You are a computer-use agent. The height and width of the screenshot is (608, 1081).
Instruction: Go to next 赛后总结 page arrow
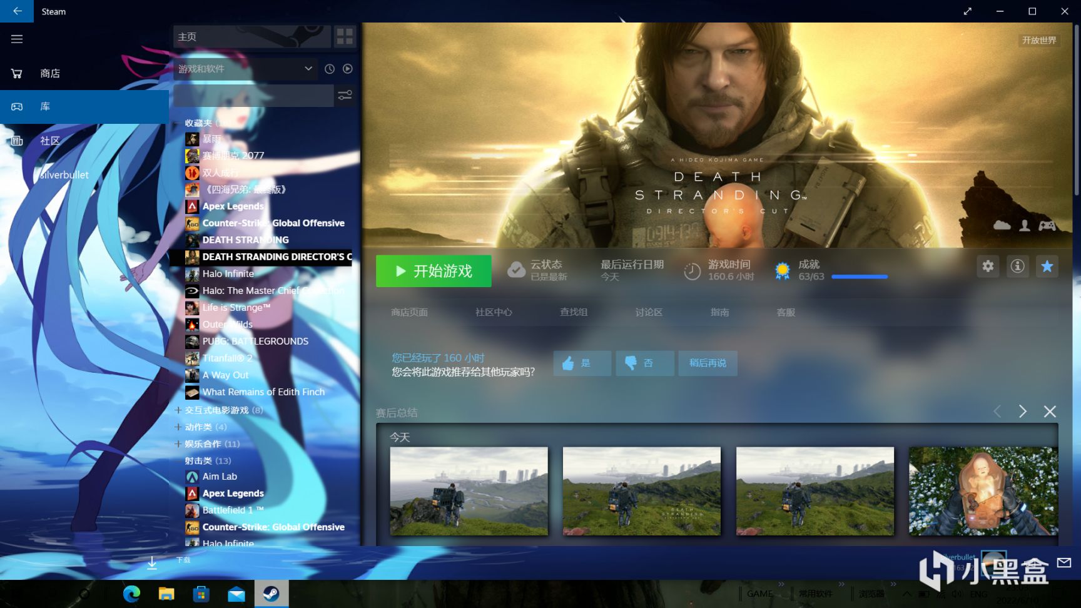[x=1023, y=411]
